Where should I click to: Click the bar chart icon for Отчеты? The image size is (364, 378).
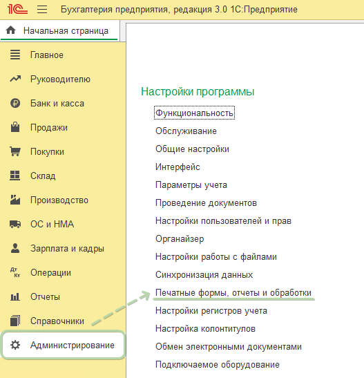15,296
